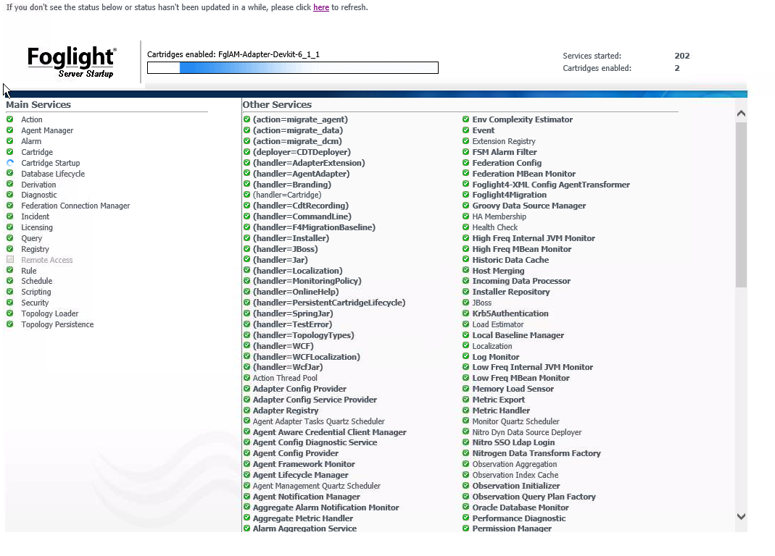Screen dimensions: 775x556
Task: Select the Other Services section header
Action: pos(277,105)
